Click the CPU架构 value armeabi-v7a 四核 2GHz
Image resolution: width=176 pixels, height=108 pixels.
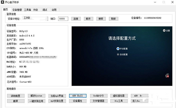(x=31, y=48)
